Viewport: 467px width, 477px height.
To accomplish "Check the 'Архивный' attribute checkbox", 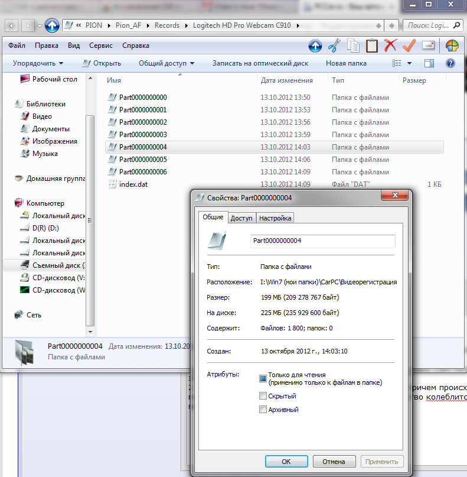I will 263,410.
